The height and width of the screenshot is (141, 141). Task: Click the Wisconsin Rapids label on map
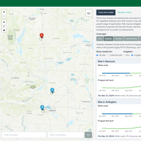coord(32,19)
